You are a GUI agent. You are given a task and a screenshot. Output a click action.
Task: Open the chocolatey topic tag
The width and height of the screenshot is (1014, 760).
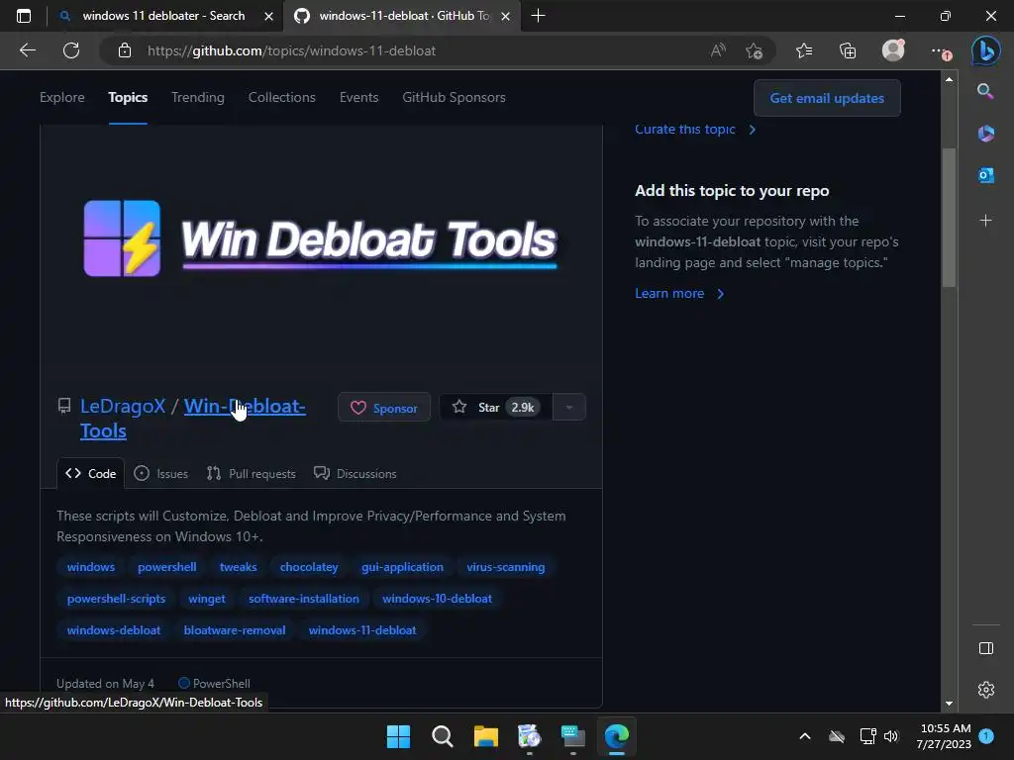(x=309, y=567)
